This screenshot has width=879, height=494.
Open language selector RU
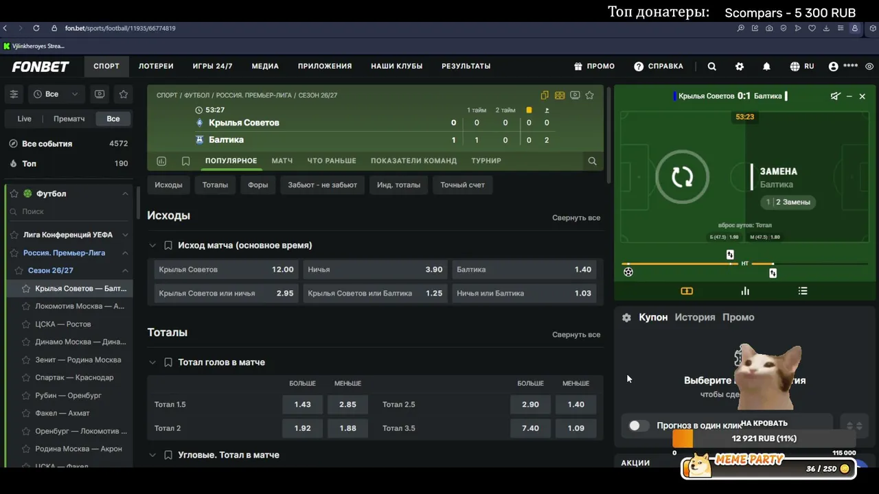coord(802,67)
